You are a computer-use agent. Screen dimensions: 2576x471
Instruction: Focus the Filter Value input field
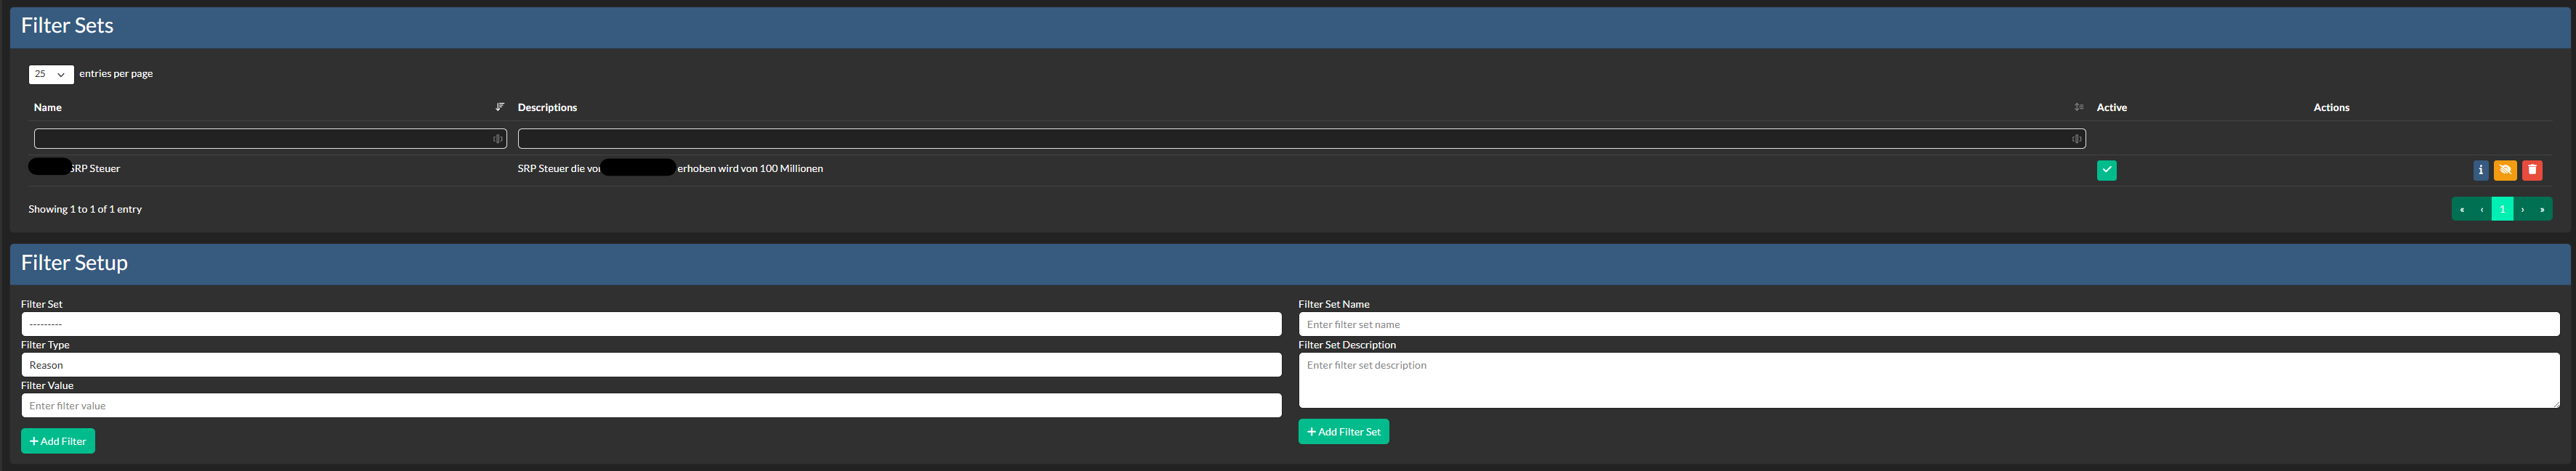click(x=651, y=405)
